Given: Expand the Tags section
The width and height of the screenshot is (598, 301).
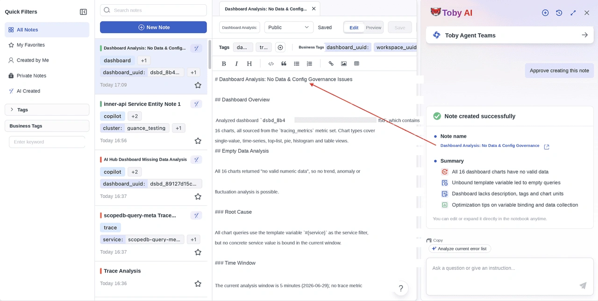Looking at the screenshot, I should (x=47, y=110).
